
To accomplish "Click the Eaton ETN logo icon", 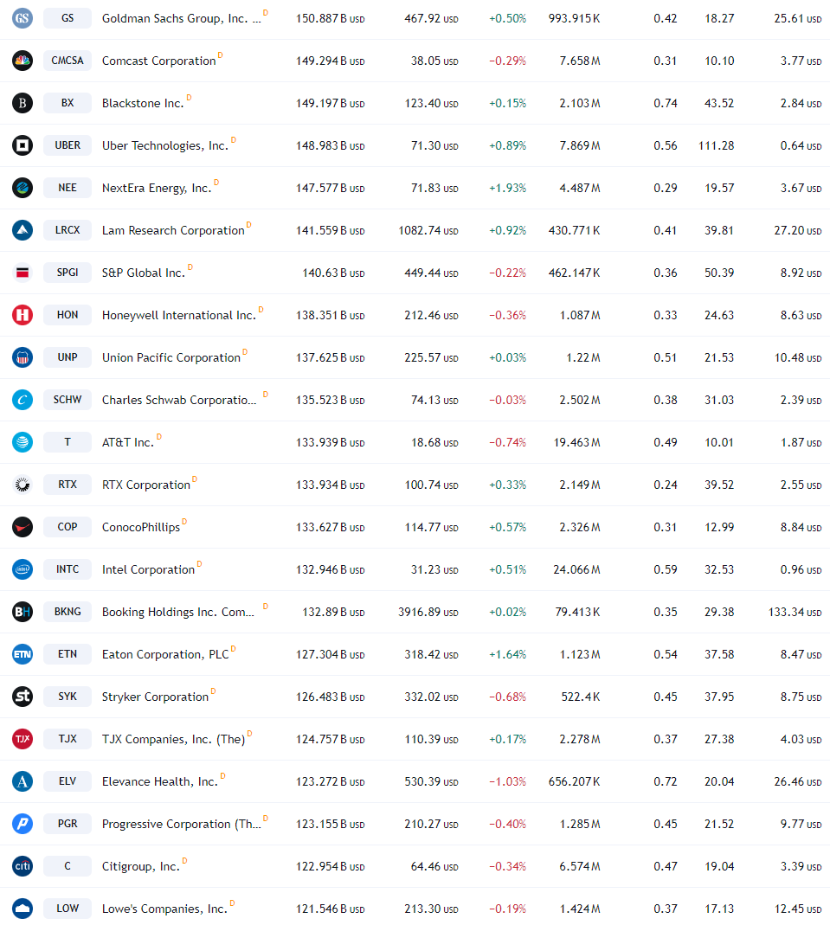I will click(x=23, y=654).
